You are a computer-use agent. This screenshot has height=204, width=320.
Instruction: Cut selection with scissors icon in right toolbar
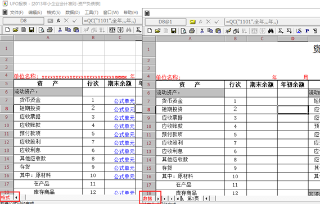click(202, 31)
